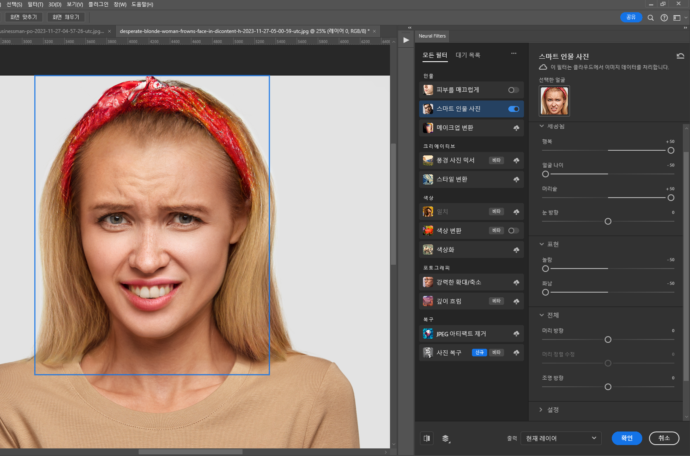Viewport: 690px width, 456px height.
Task: Click the 눈 방향 slider handle
Action: [608, 221]
